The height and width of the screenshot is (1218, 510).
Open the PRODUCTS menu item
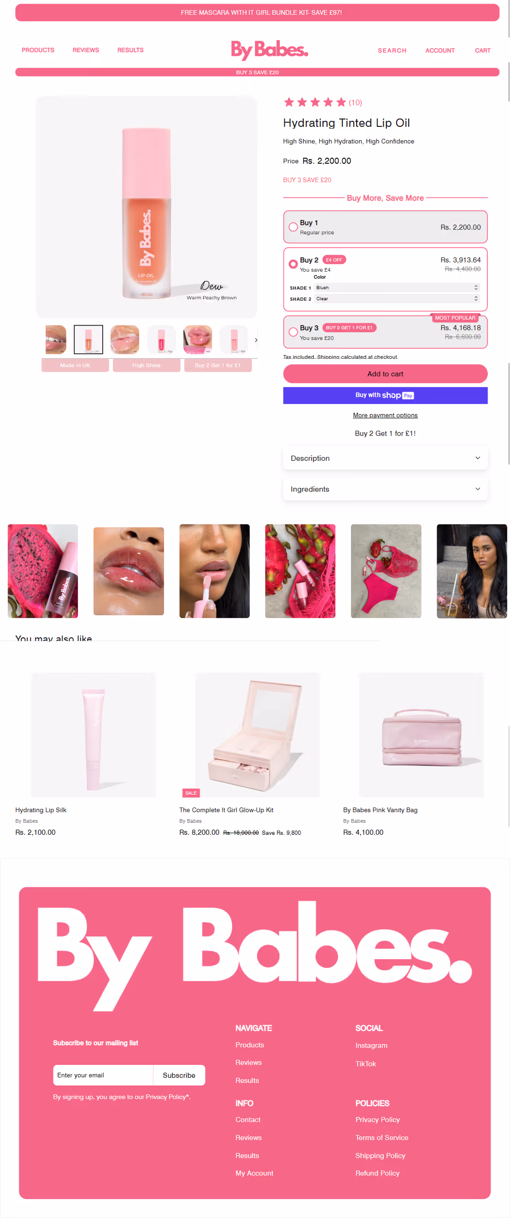38,50
